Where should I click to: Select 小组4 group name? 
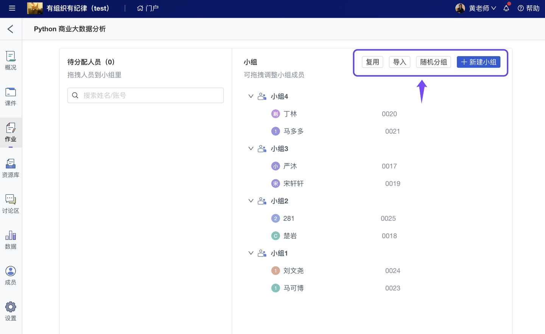[x=279, y=96]
